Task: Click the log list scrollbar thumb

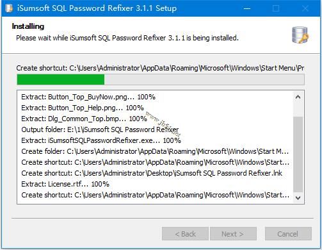Action: coord(298,154)
